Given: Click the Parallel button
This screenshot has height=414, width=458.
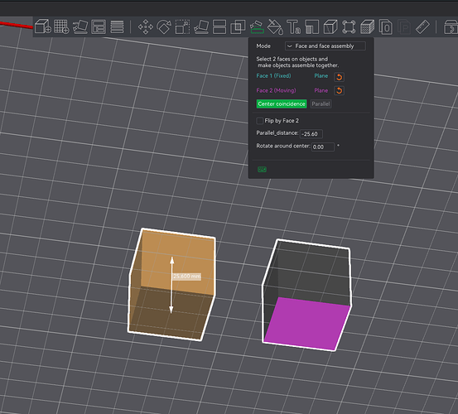Looking at the screenshot, I should [321, 104].
